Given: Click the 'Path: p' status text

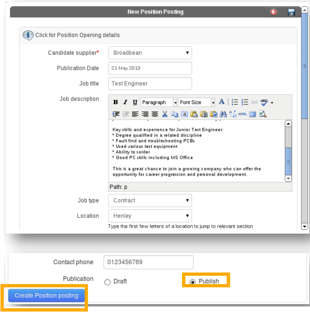Looking at the screenshot, I should tap(118, 187).
